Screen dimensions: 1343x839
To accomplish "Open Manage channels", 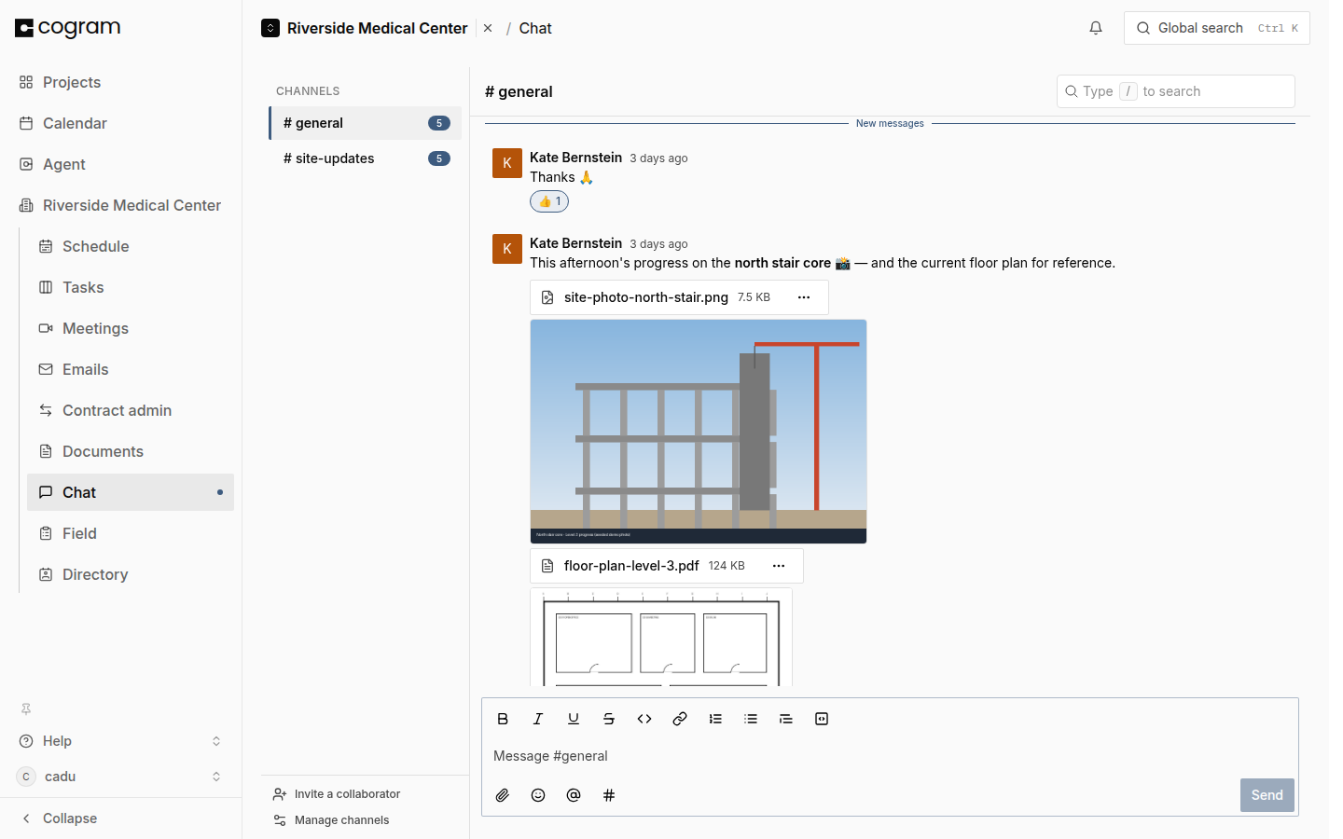I will point(331,820).
